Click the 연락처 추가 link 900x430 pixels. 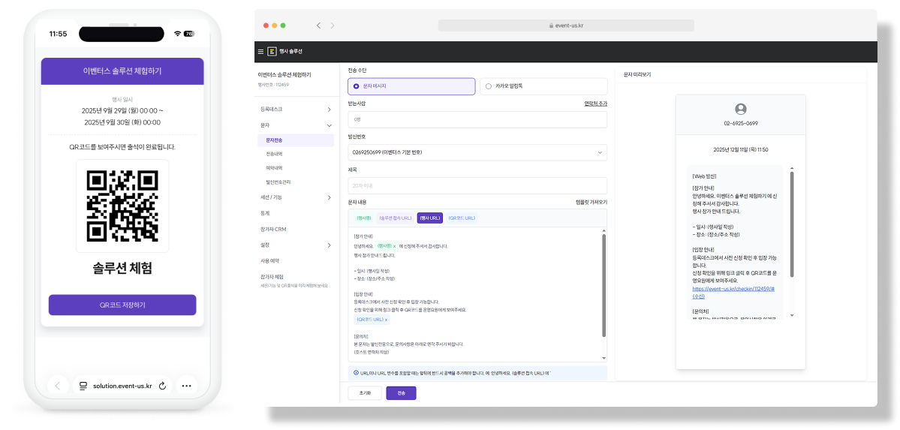(595, 104)
